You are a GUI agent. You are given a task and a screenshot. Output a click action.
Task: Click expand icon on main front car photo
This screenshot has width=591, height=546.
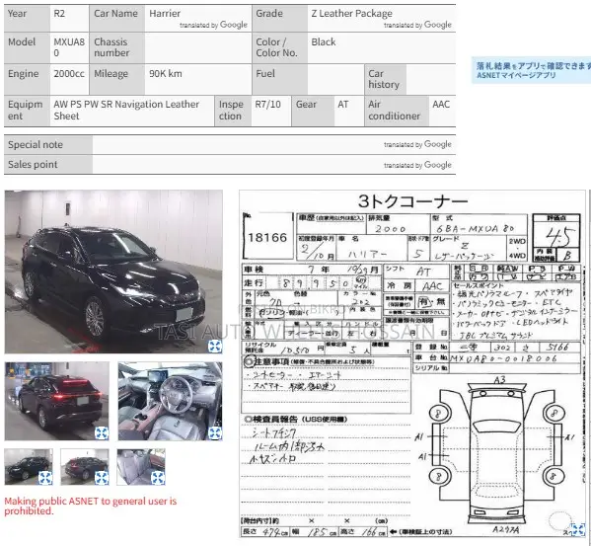tap(215, 346)
